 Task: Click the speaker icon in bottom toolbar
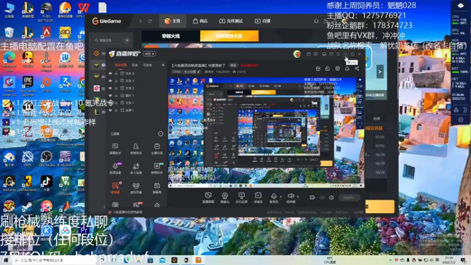(x=290, y=196)
